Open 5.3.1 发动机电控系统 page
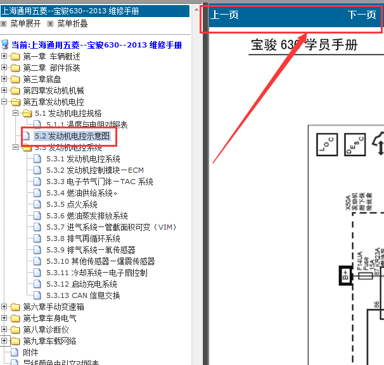This screenshot has width=384, height=365. coord(83,159)
